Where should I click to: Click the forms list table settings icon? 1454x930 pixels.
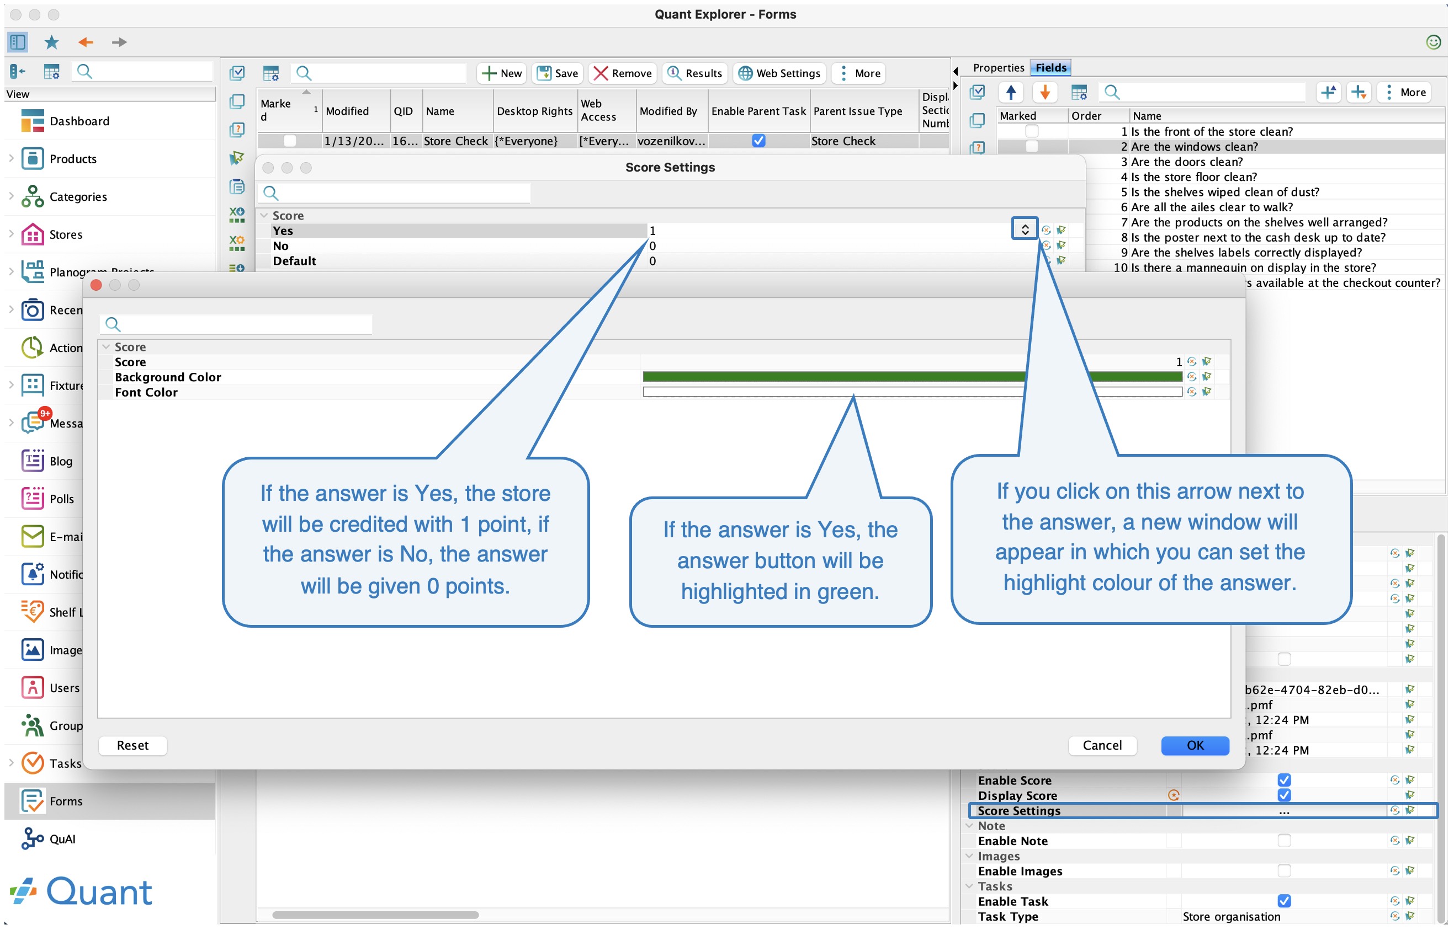(x=270, y=74)
